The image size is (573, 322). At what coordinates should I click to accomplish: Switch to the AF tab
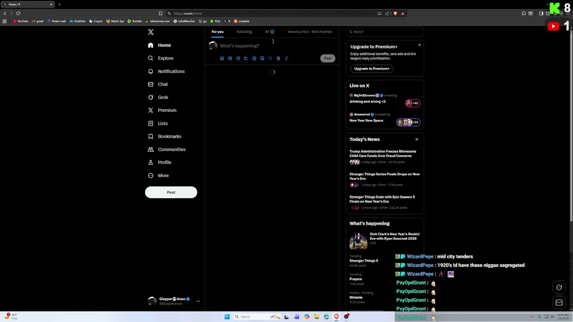coord(269,32)
